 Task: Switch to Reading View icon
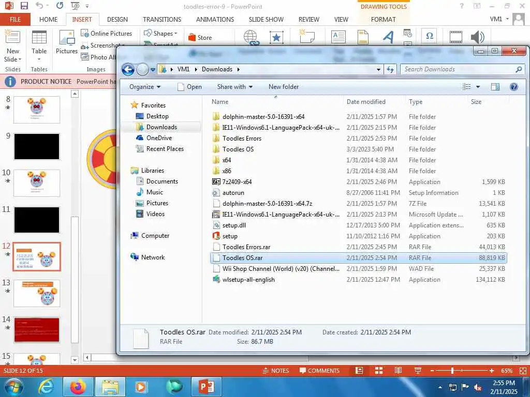[x=398, y=371]
